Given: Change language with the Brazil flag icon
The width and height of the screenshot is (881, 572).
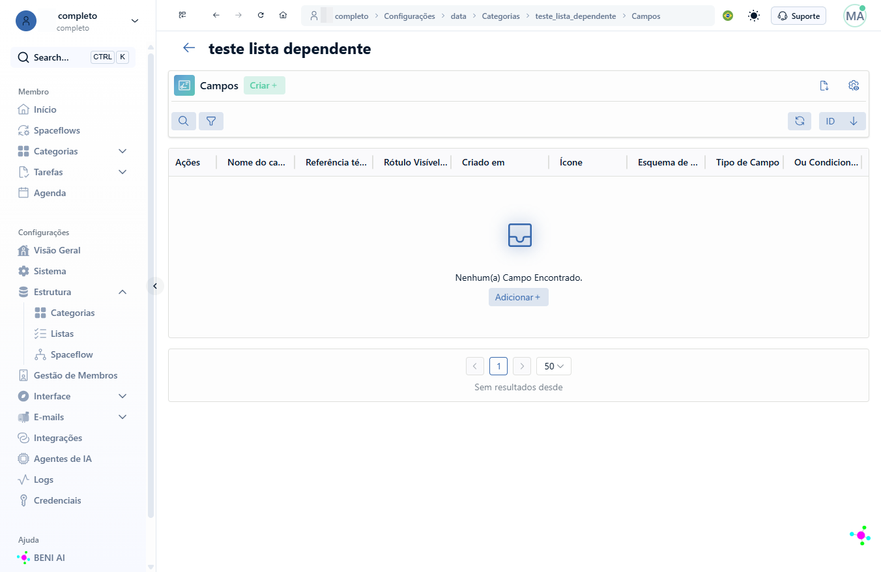Looking at the screenshot, I should point(728,16).
